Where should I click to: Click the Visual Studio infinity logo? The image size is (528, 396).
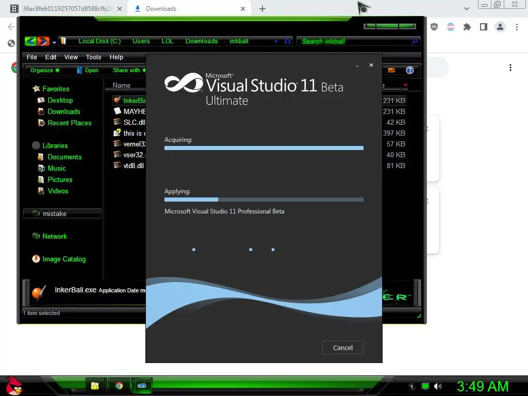coord(184,83)
